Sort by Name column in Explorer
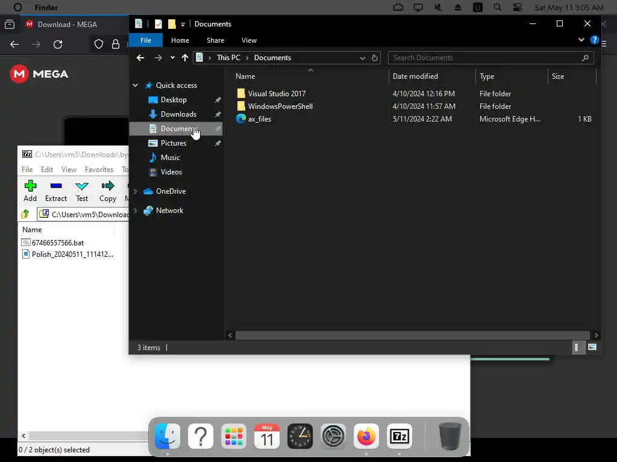The image size is (617, 462). click(x=245, y=76)
